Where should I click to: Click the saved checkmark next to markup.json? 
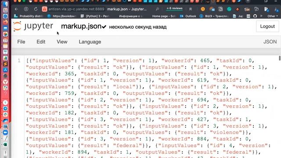point(104,27)
